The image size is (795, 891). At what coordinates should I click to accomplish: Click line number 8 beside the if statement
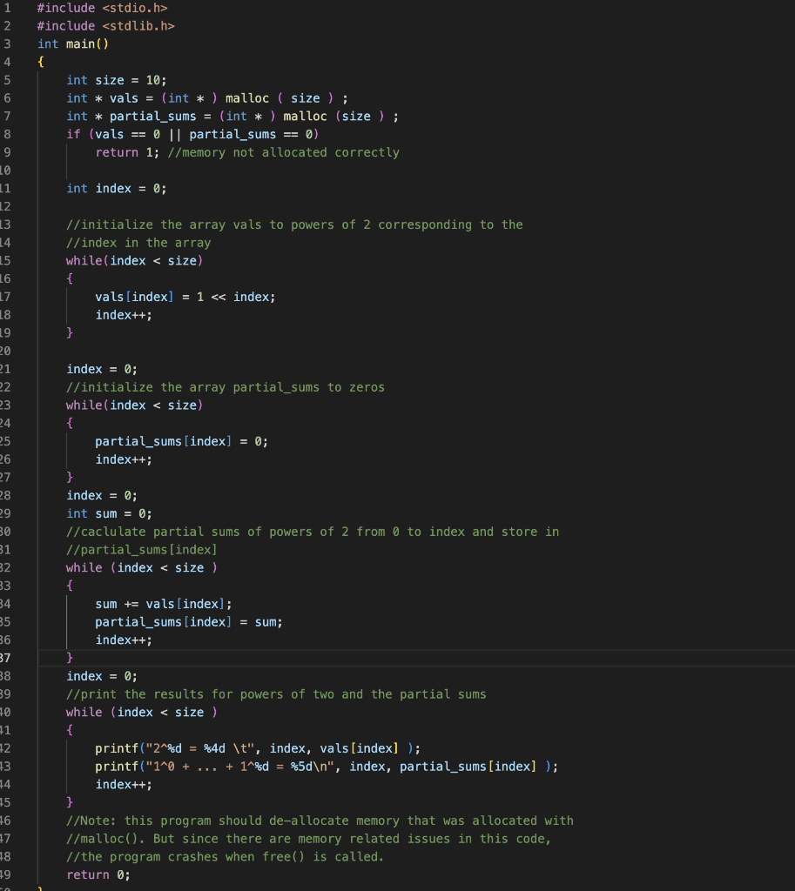tap(7, 134)
